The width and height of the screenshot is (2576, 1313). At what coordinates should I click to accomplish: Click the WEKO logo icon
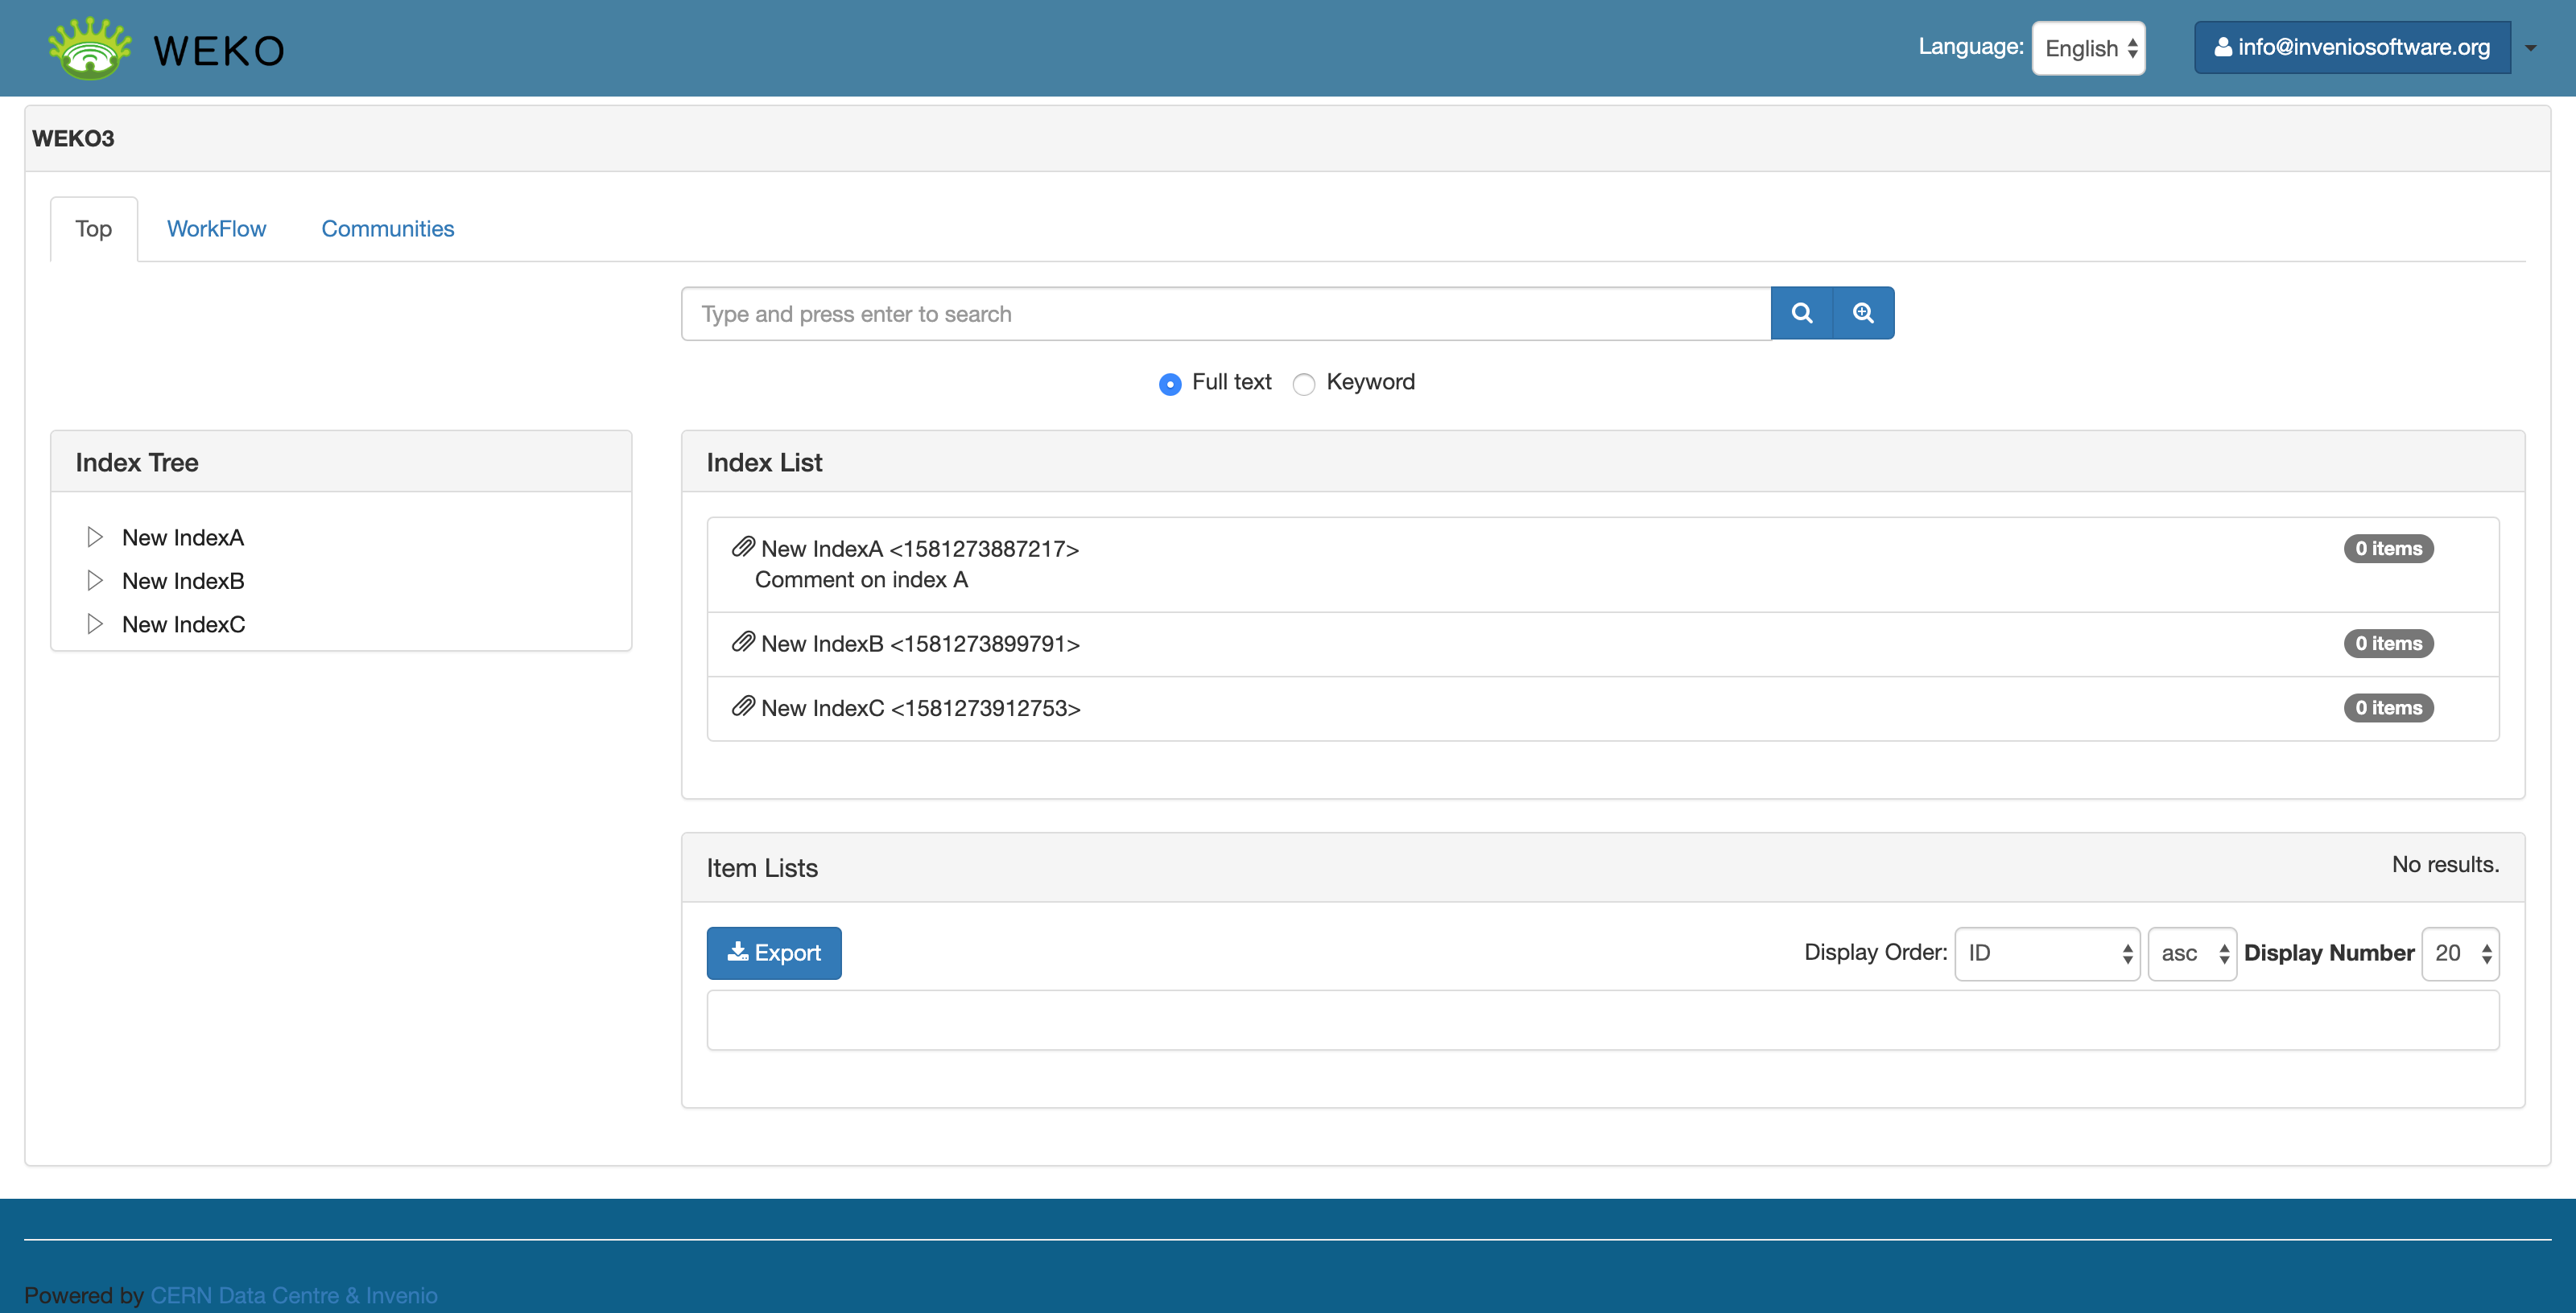point(90,48)
